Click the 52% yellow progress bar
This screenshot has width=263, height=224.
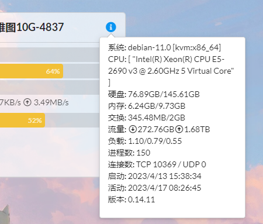22,120
